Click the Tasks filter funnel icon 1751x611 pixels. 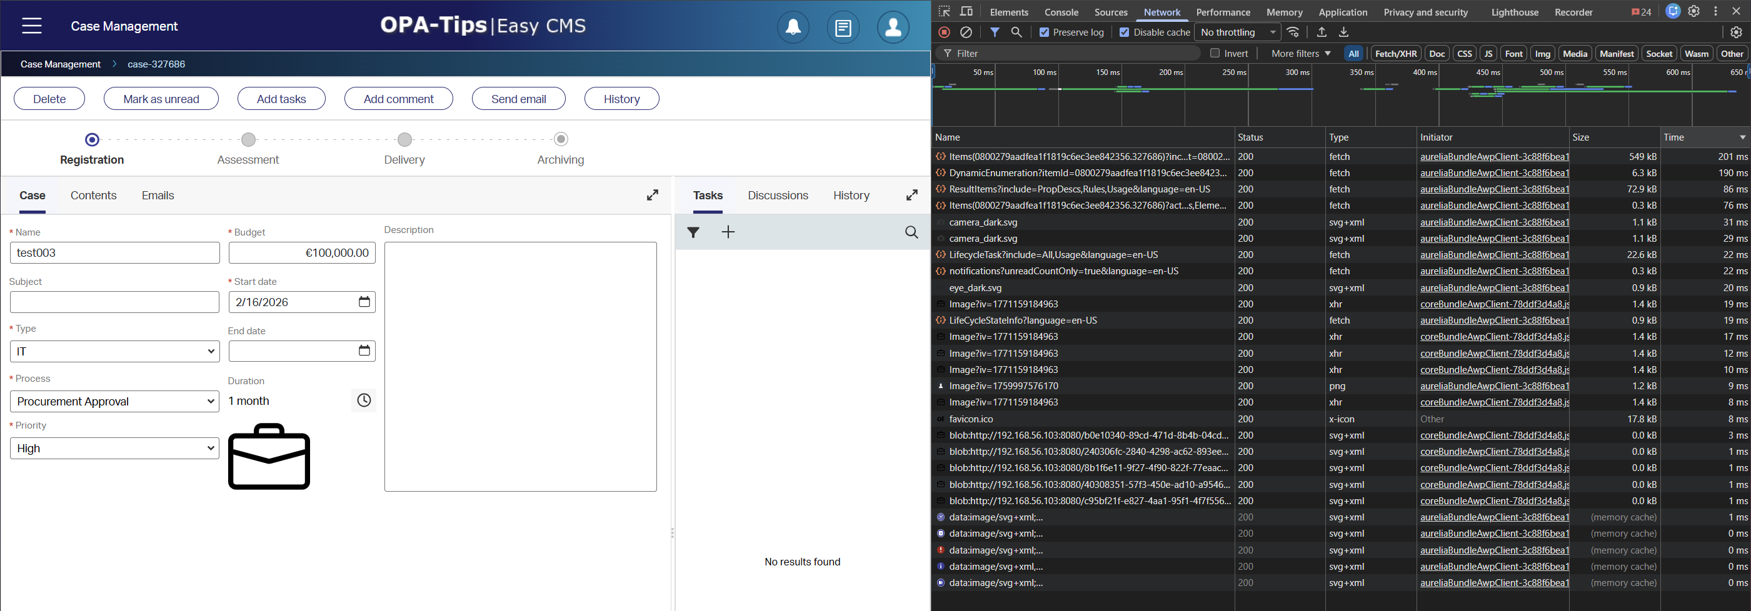point(693,232)
